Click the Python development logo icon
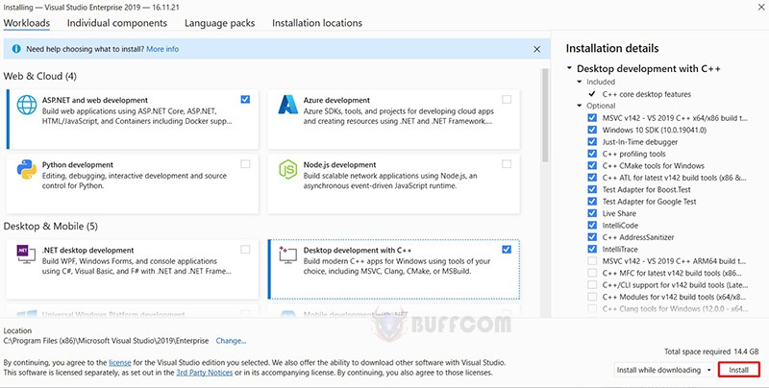Screen dimensions: 769x388 click(27, 169)
